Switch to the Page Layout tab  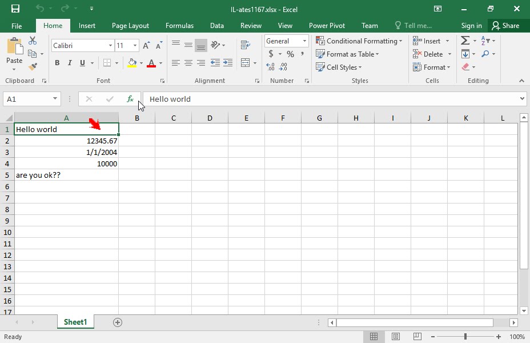point(130,26)
